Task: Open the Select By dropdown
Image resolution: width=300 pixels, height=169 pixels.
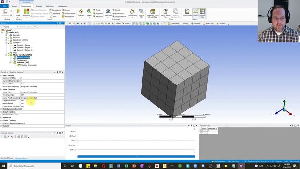Action: click(x=209, y=23)
